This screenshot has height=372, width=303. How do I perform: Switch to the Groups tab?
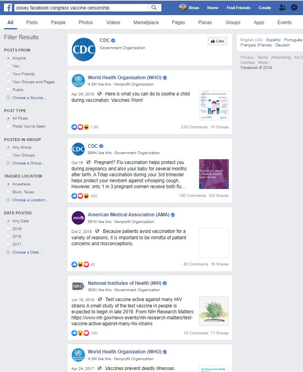coord(233,23)
